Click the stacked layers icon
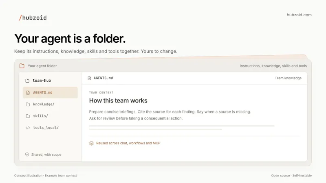This screenshot has width=326, height=183. click(91, 143)
